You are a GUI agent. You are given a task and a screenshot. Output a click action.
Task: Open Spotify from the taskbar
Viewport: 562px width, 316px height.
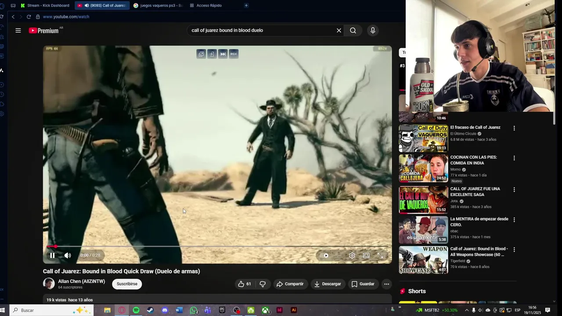[136, 310]
